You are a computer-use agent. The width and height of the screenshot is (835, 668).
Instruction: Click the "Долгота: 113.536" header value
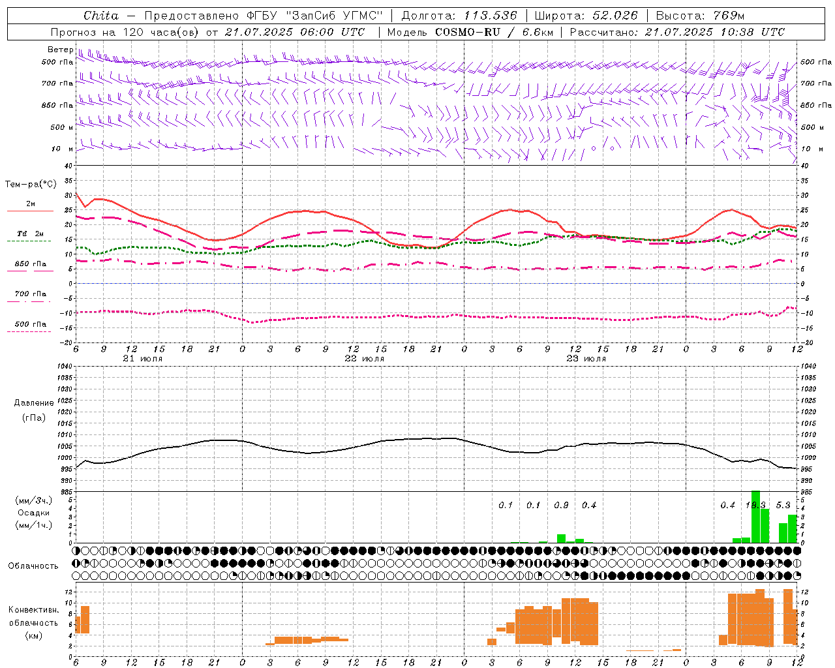tap(459, 16)
